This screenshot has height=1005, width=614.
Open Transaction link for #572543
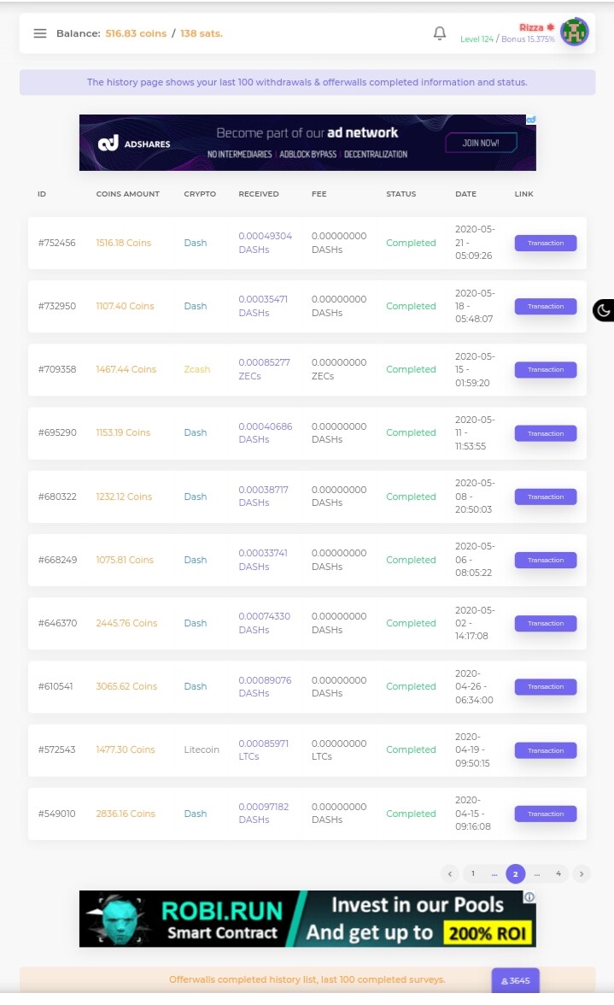click(546, 750)
